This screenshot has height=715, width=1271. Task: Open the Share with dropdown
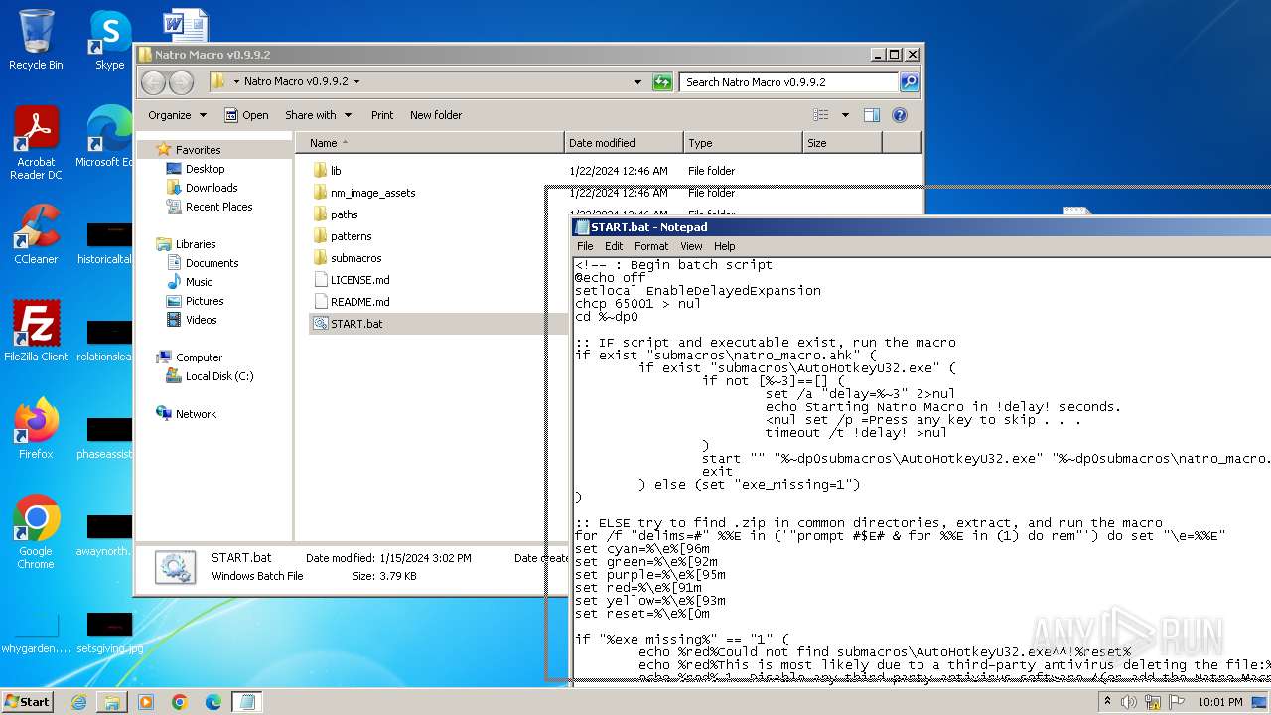317,115
